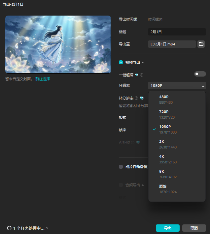
Task: Click the 取消 cancel button
Action: pos(194,228)
